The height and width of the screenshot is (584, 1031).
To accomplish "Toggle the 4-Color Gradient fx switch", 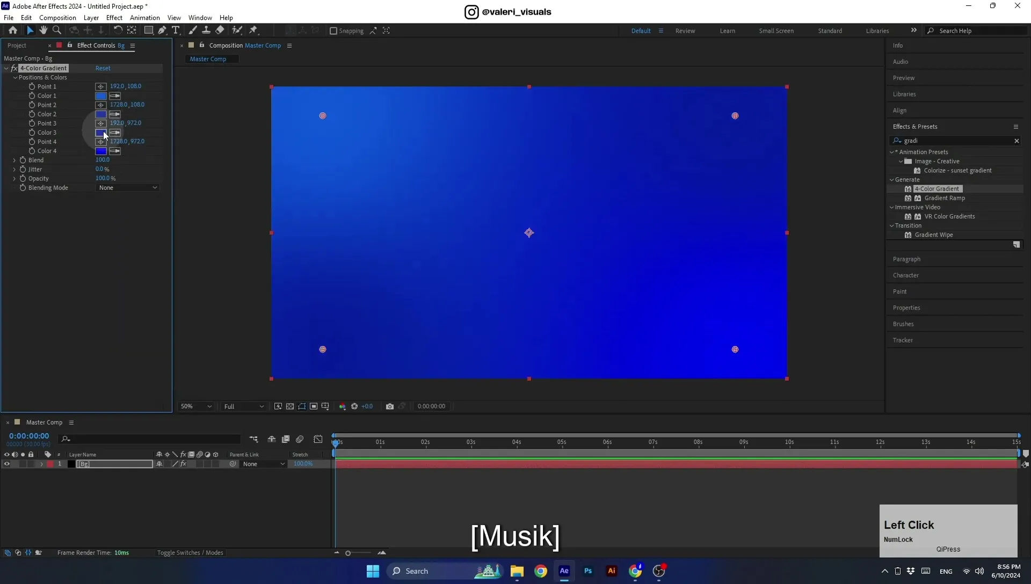I will (x=14, y=68).
